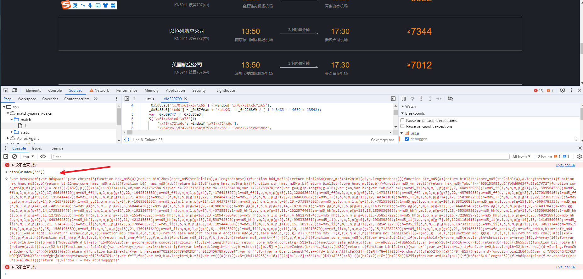Click the Sogou voice input microphone icon
Viewport: 583px width, 279px height.
coord(90,5)
